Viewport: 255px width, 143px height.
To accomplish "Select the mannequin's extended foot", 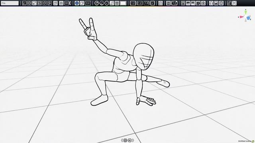I will pos(163,83).
